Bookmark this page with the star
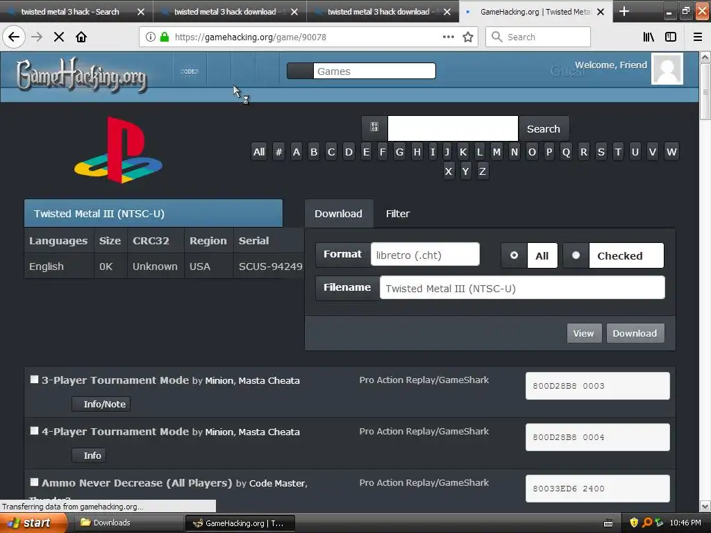This screenshot has width=711, height=533. pyautogui.click(x=468, y=37)
